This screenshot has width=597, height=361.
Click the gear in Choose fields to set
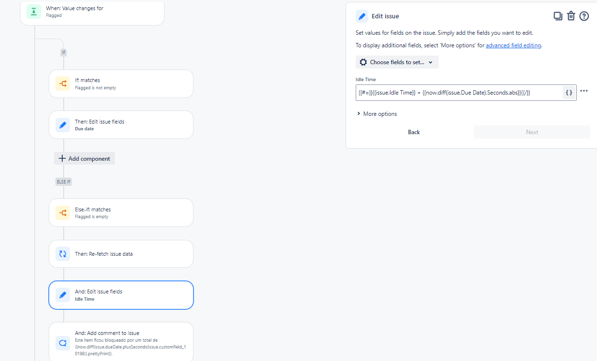click(x=363, y=62)
